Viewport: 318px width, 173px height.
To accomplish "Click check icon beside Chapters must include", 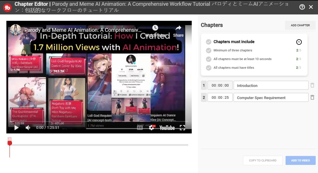I will [209, 42].
